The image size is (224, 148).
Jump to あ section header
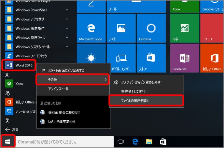click(x=7, y=93)
